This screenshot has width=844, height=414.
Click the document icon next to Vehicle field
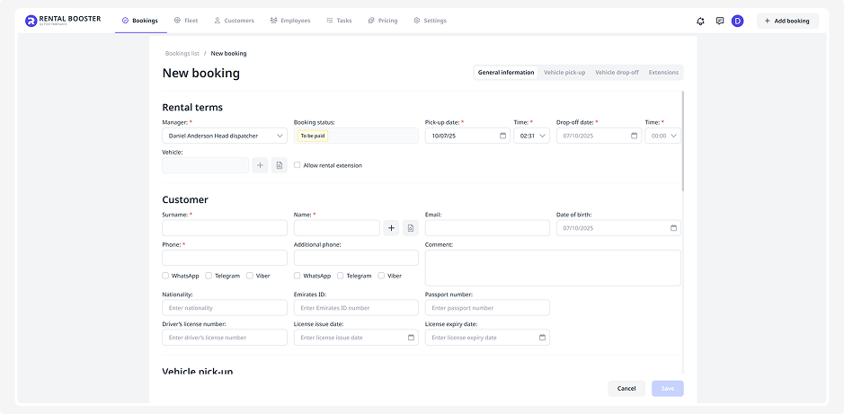280,165
